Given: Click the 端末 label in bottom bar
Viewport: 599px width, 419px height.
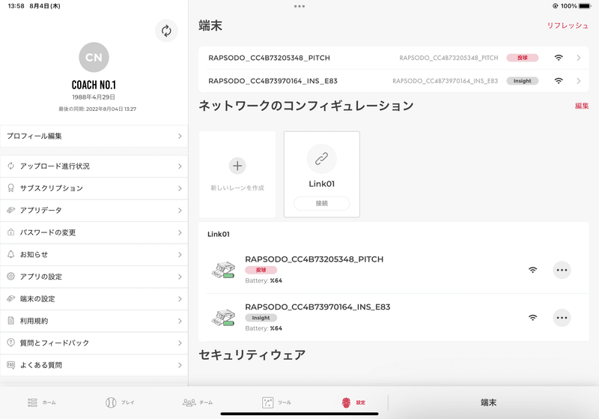Looking at the screenshot, I should coord(489,403).
